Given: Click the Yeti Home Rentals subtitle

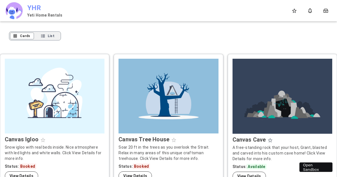Looking at the screenshot, I should pyautogui.click(x=45, y=15).
